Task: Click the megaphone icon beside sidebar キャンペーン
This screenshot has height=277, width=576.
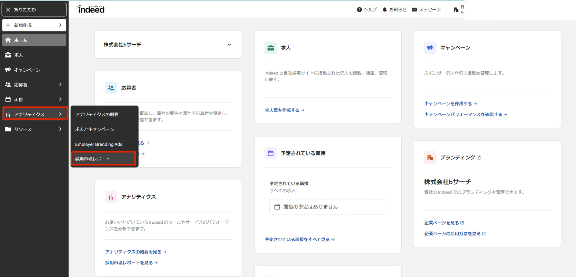Action: pyautogui.click(x=8, y=70)
